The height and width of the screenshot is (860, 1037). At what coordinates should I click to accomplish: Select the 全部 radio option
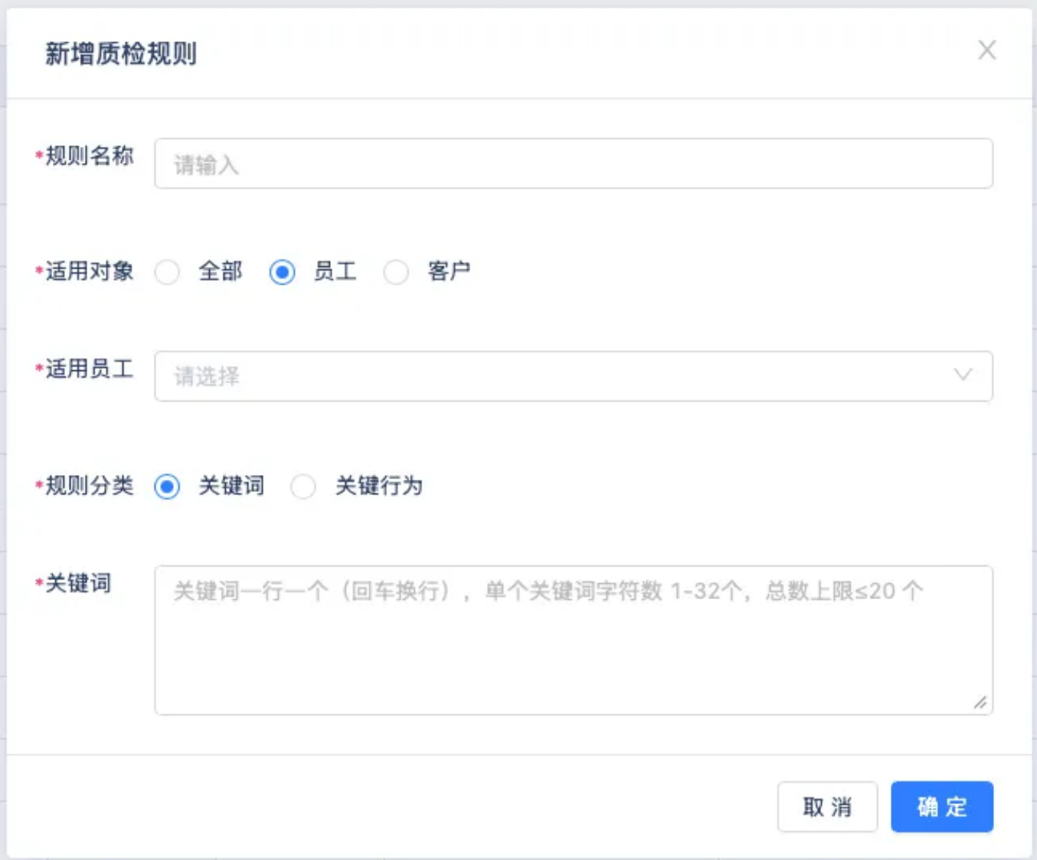click(x=167, y=272)
